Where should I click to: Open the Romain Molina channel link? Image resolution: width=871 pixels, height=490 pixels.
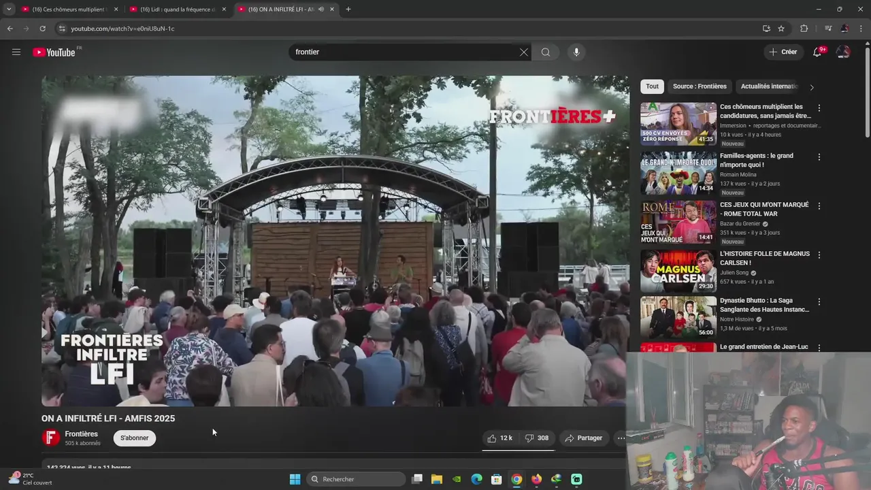pyautogui.click(x=738, y=175)
